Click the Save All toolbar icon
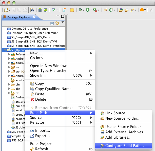The height and width of the screenshot is (151, 155). point(19,10)
